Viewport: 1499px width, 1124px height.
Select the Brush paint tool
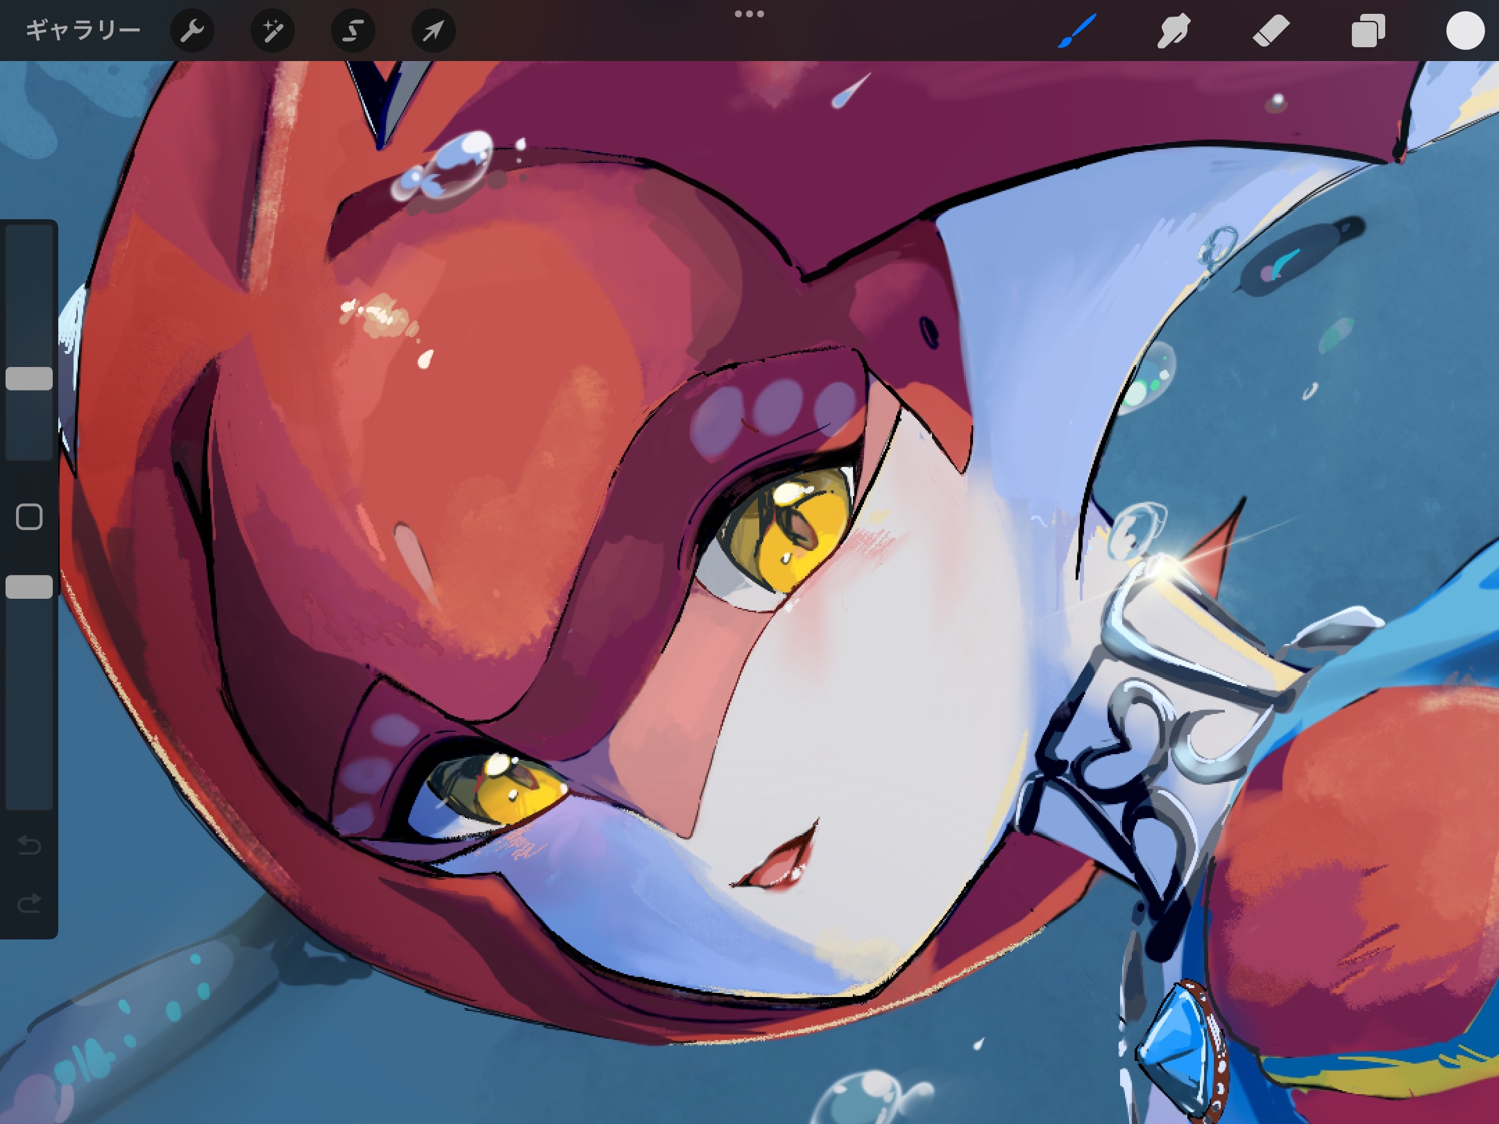(1076, 31)
